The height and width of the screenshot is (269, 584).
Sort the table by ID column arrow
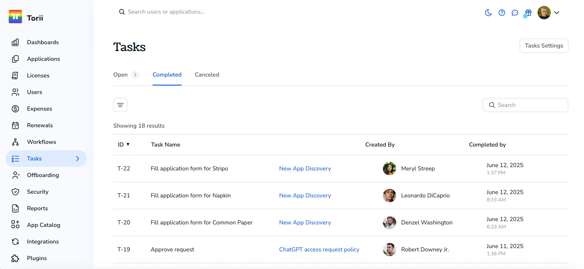tap(128, 144)
